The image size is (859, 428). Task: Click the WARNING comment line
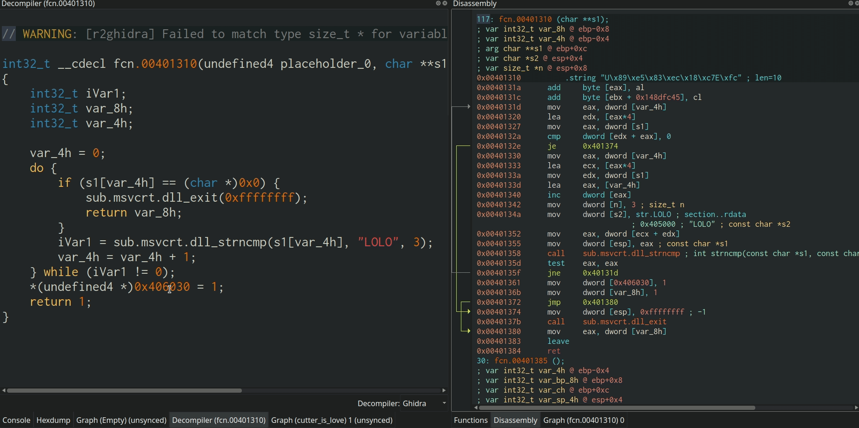[224, 34]
